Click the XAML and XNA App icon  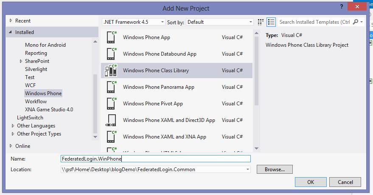click(111, 137)
